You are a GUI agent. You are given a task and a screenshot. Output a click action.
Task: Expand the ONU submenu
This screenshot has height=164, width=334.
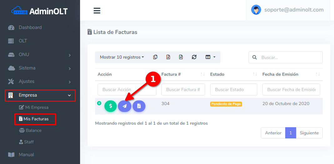40,55
